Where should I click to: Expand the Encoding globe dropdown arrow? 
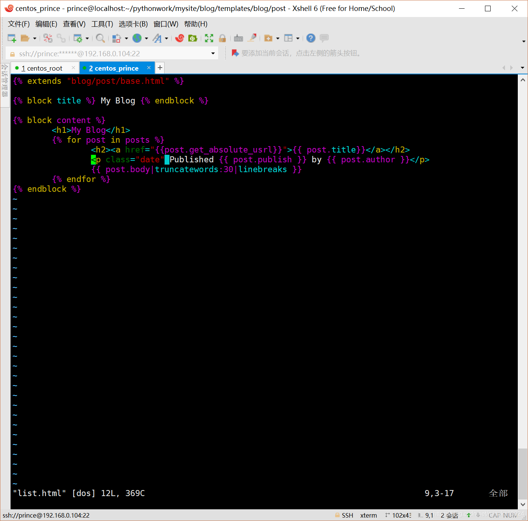(x=146, y=38)
